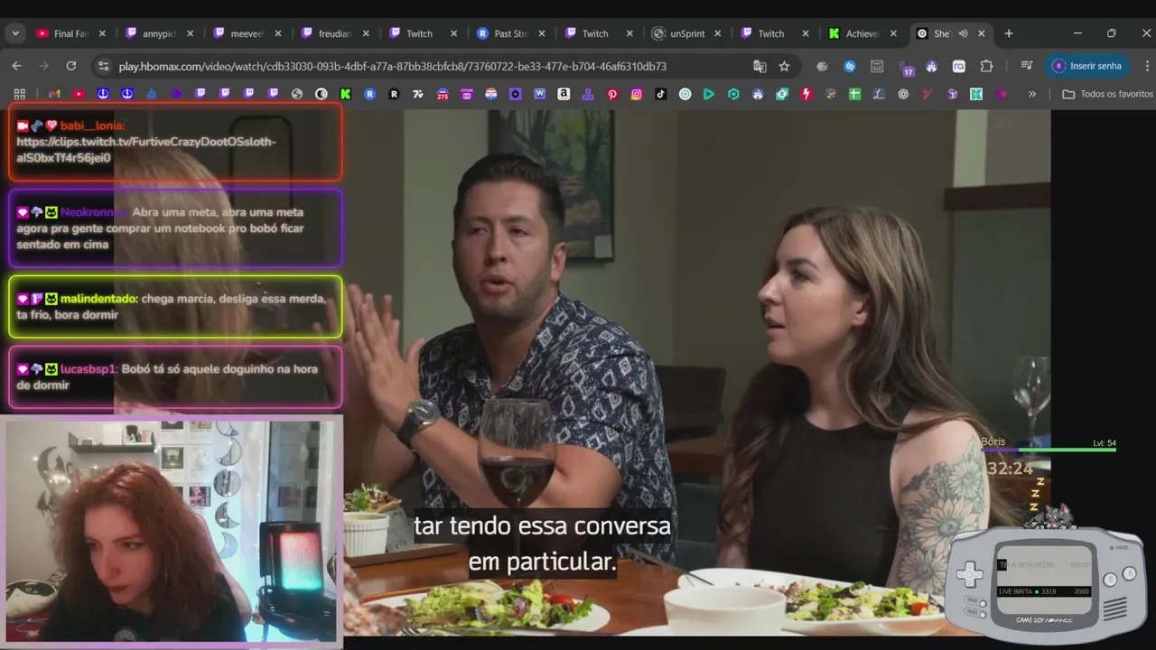Open the green plus-sign bookmark
This screenshot has height=650, width=1156.
[x=854, y=94]
